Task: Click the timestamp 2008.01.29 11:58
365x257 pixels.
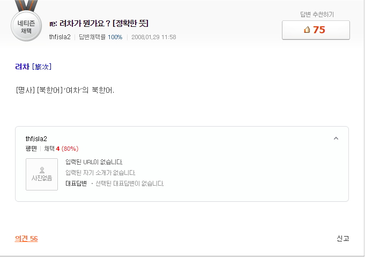Action: [x=153, y=37]
